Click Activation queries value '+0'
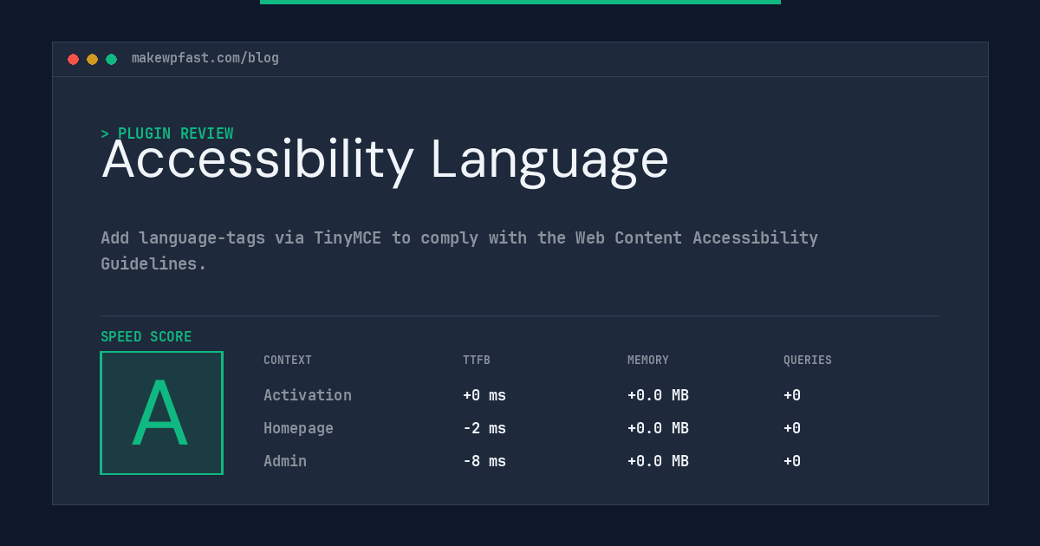 tap(792, 395)
